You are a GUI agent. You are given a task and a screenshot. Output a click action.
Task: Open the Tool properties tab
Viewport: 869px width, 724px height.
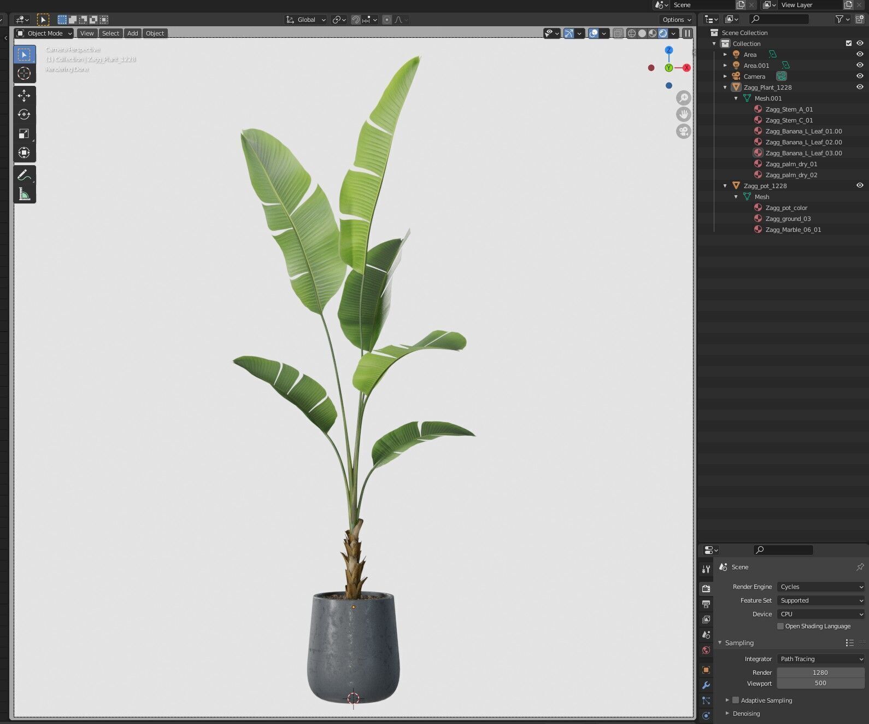[x=706, y=569]
